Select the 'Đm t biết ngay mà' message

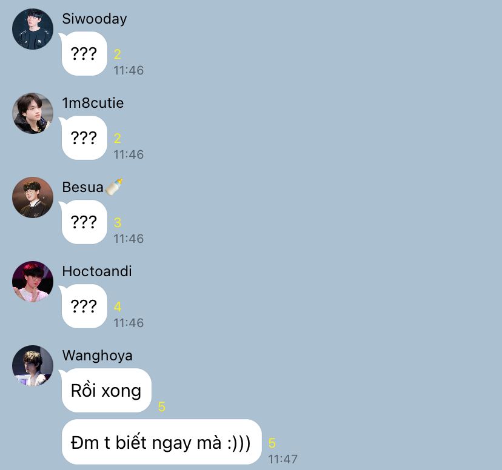pos(162,442)
